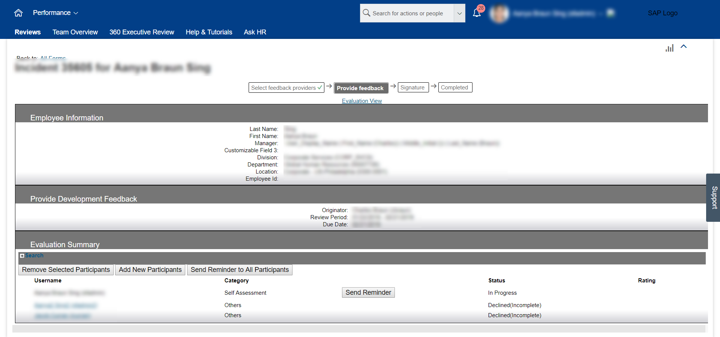The image size is (720, 337).
Task: Click the Select feedback providers step
Action: pos(286,88)
